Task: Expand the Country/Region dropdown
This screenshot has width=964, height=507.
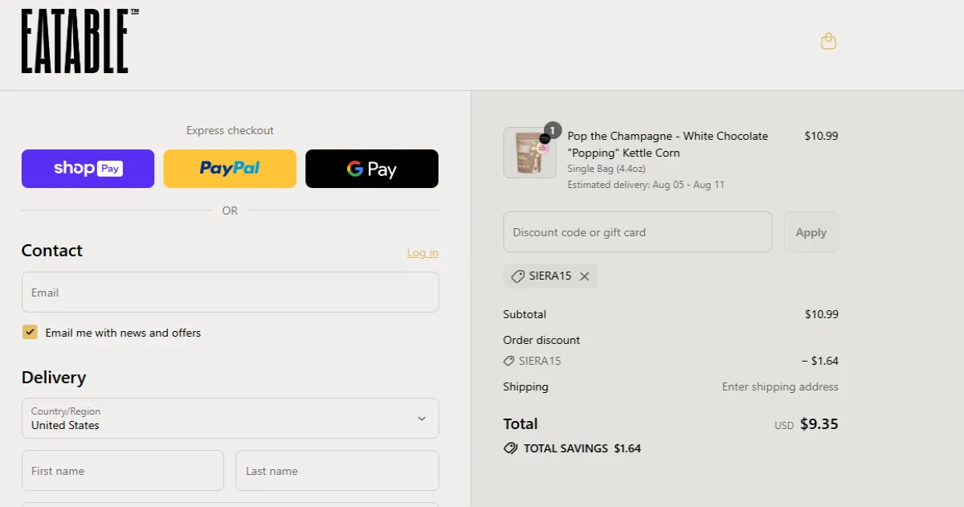Action: [x=231, y=419]
